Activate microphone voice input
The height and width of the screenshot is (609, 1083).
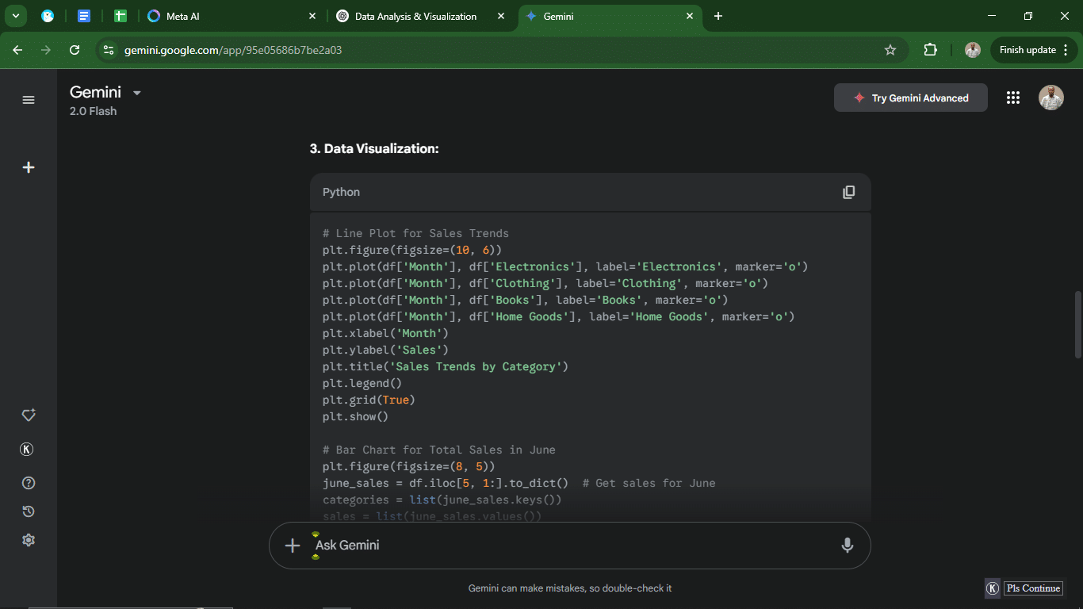847,546
